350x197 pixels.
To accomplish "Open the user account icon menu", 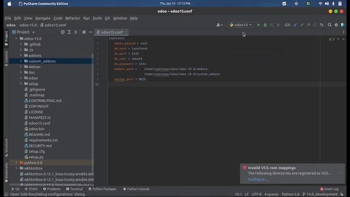I will tap(219, 25).
